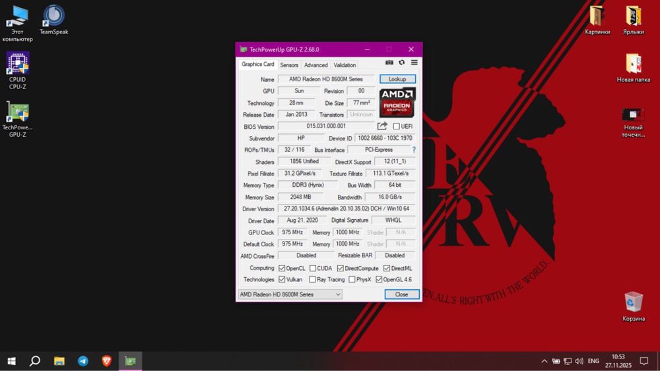Click the Subvendor value HP

pyautogui.click(x=301, y=138)
